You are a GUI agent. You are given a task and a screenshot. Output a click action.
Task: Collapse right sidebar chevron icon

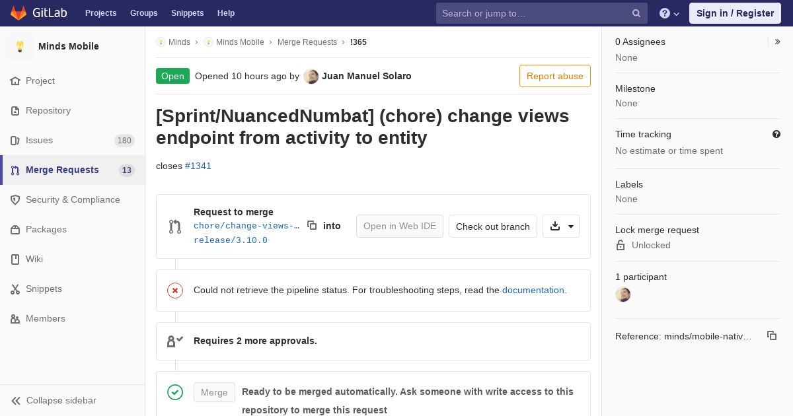click(x=778, y=42)
